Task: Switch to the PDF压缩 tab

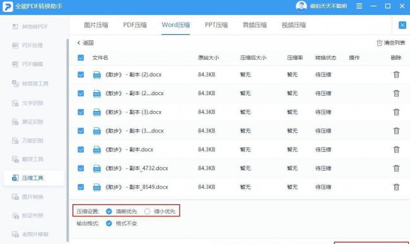Action: [x=135, y=25]
